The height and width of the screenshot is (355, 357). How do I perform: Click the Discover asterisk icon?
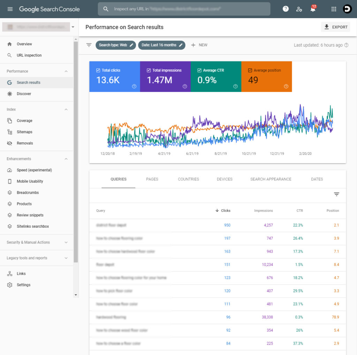[x=9, y=94]
